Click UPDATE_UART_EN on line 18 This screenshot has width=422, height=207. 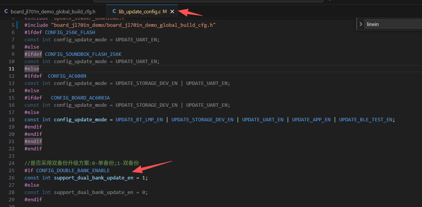tap(263, 120)
